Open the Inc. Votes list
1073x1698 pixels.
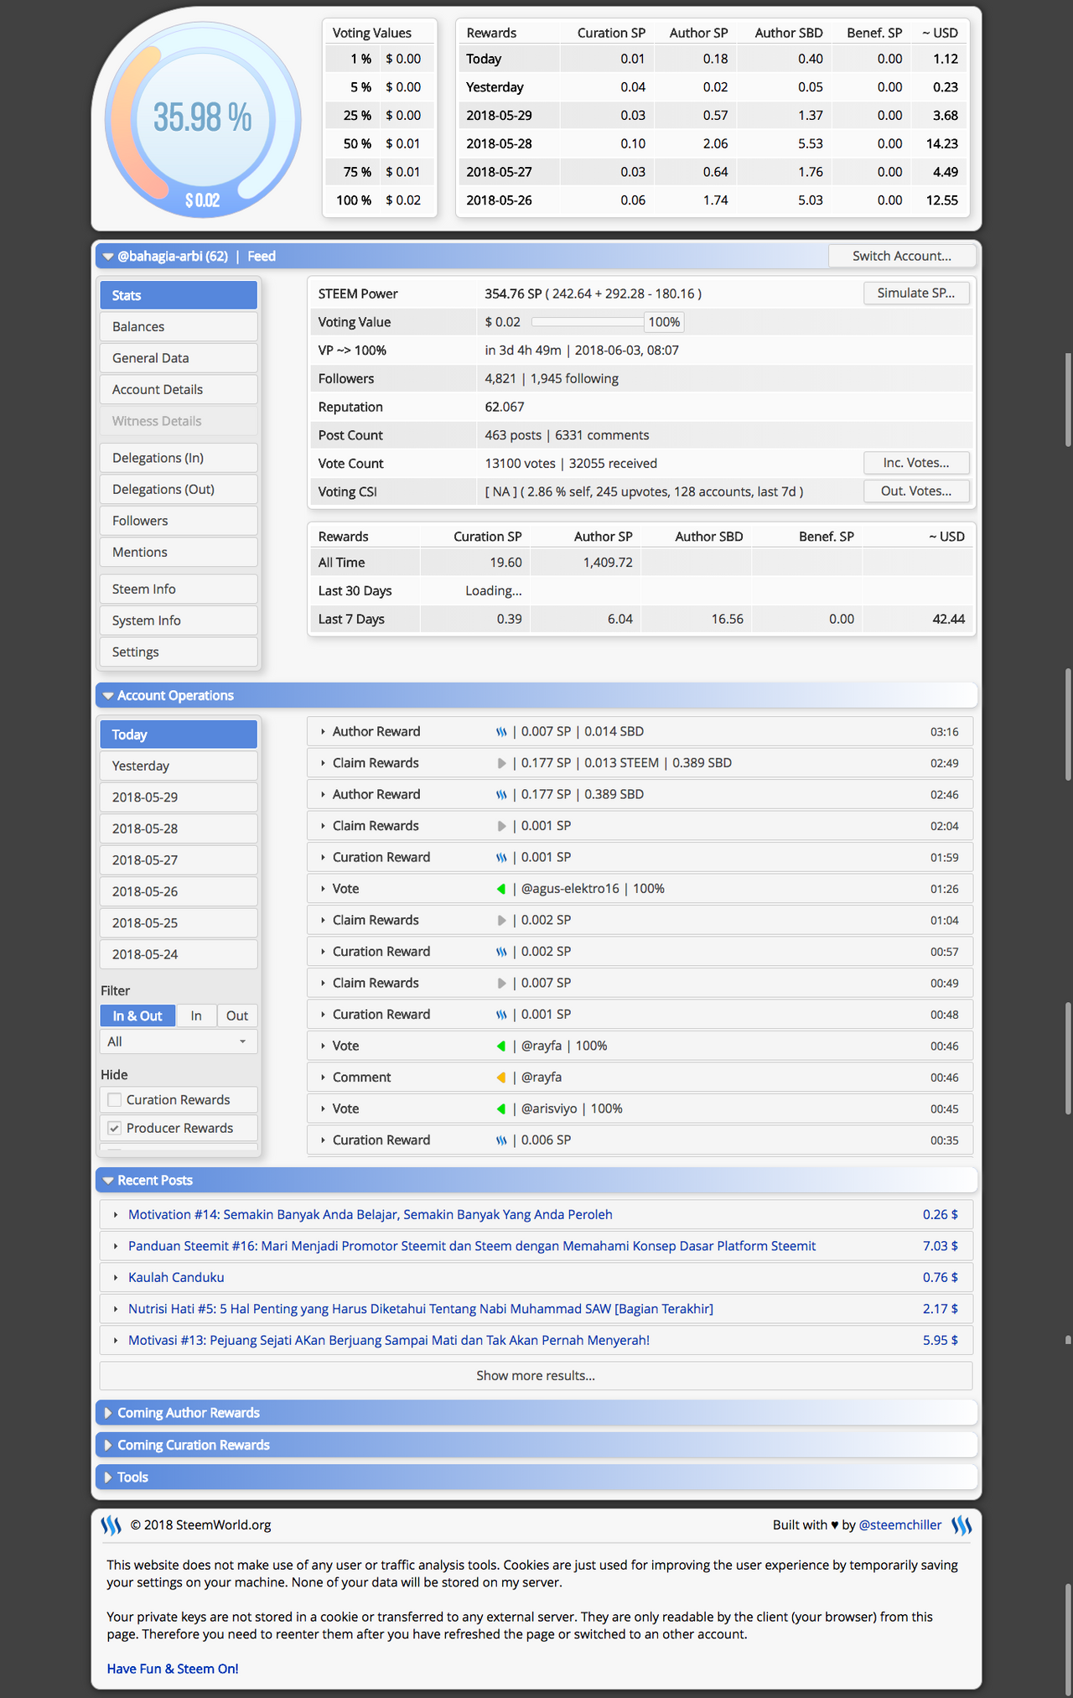(x=916, y=463)
